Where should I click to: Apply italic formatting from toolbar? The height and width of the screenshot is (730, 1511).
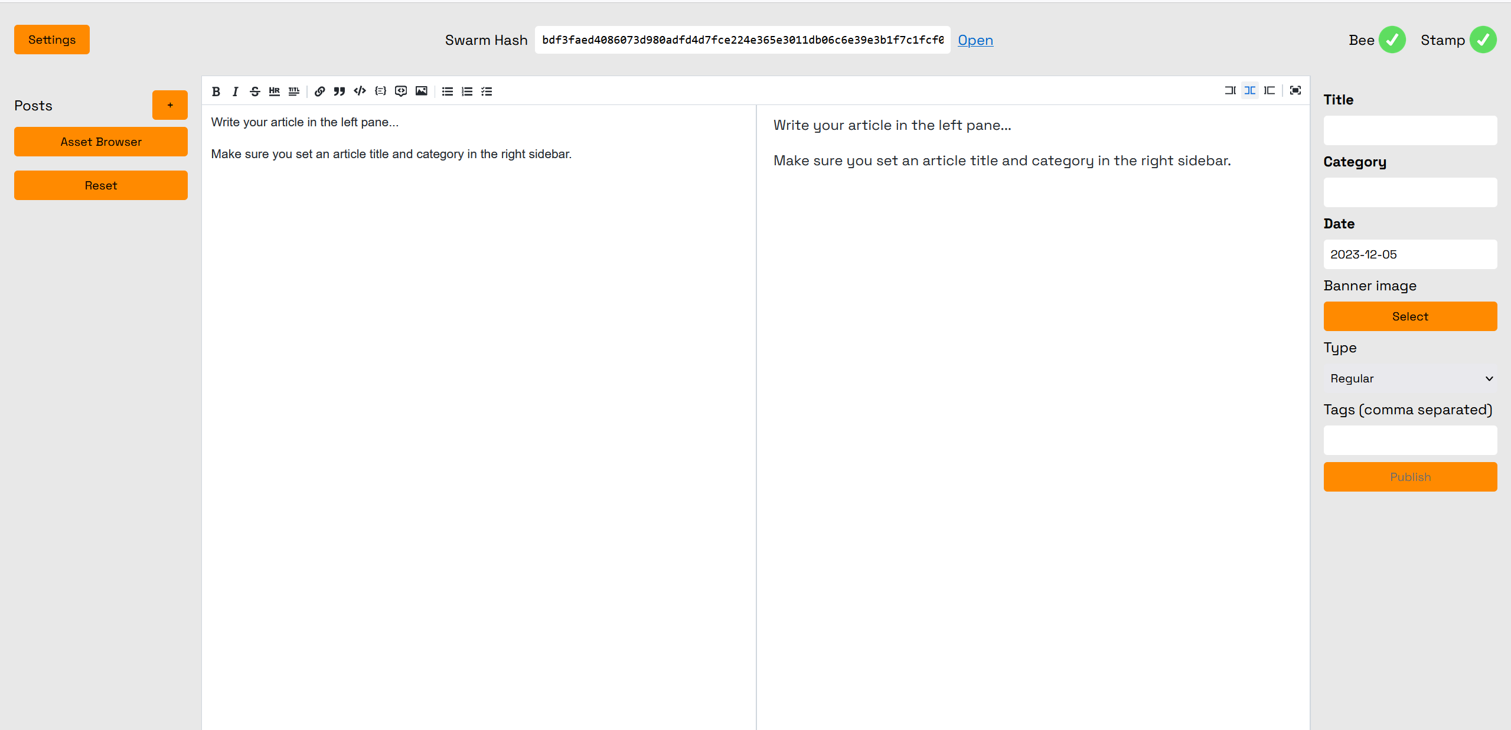pyautogui.click(x=235, y=91)
